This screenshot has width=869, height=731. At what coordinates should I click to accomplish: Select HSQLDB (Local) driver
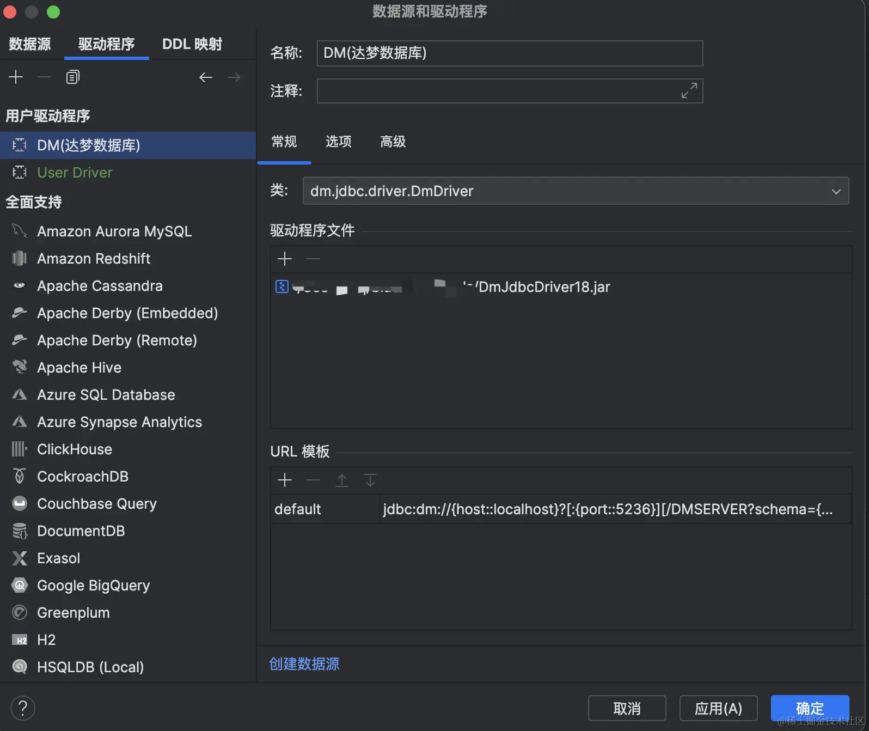128,667
